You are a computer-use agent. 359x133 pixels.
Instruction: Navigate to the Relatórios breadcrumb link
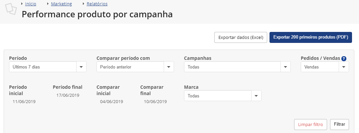pos(97,4)
